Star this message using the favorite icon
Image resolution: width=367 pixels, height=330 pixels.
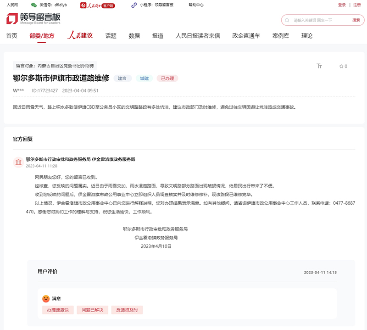tap(341, 66)
